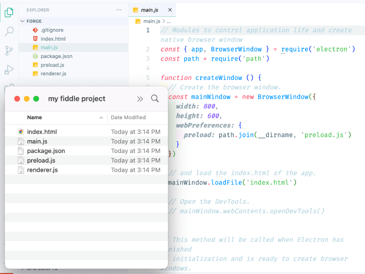This screenshot has height=274, width=365.
Task: Click the Finder search magnifier icon
Action: click(x=155, y=99)
